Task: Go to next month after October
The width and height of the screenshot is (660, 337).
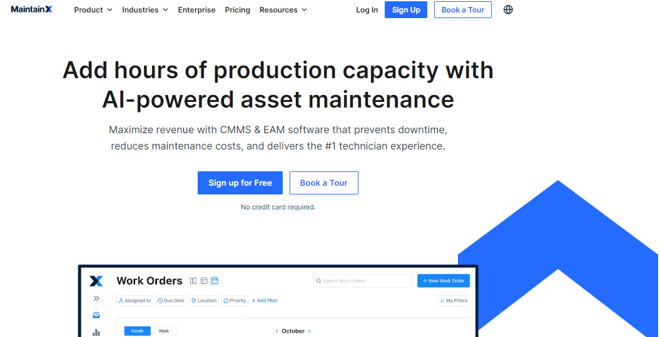Action: 310,331
